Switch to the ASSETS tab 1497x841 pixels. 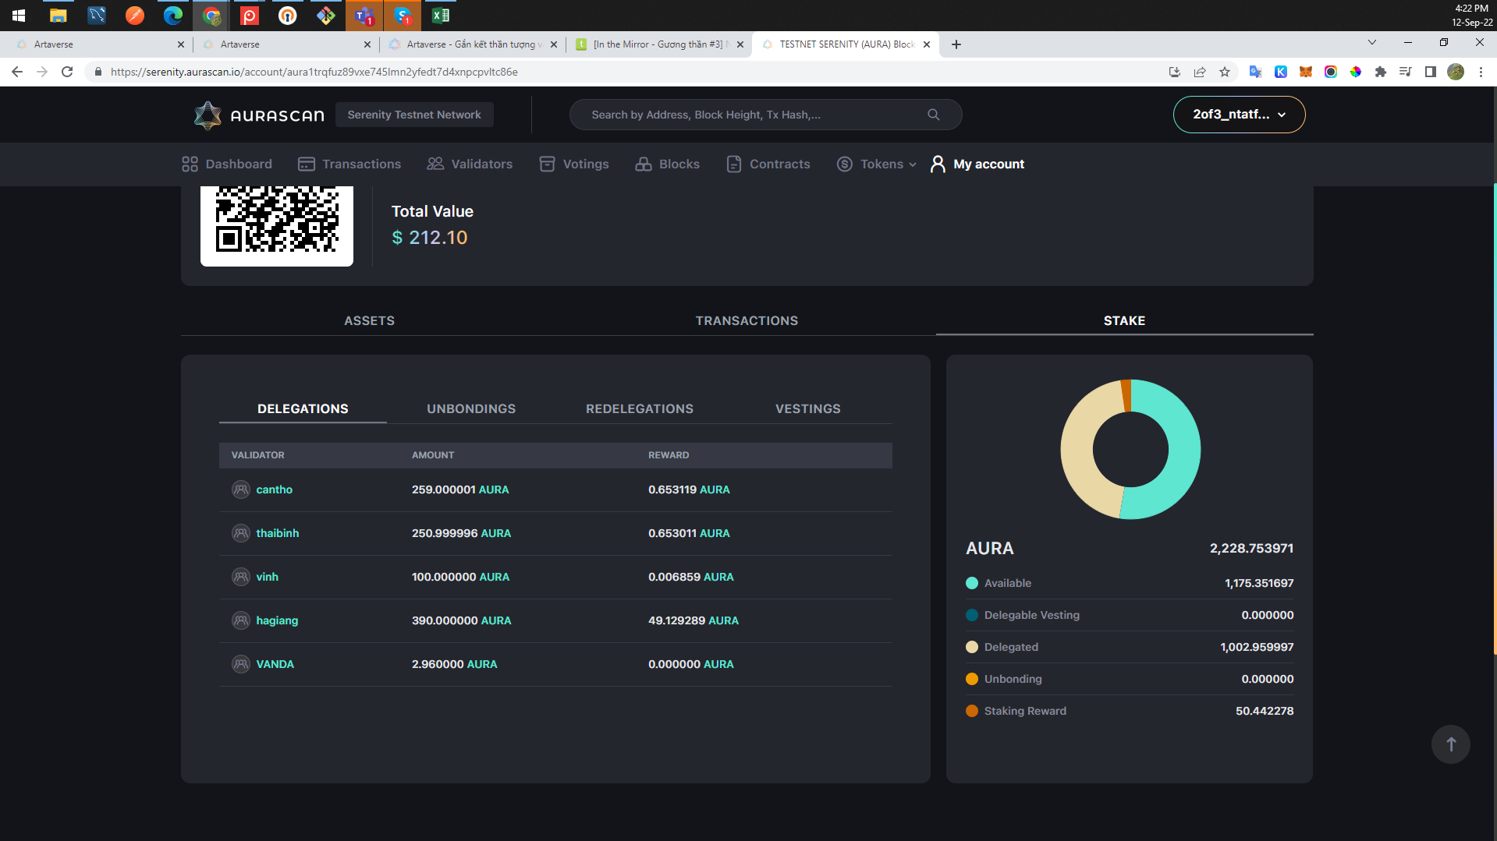tap(369, 320)
